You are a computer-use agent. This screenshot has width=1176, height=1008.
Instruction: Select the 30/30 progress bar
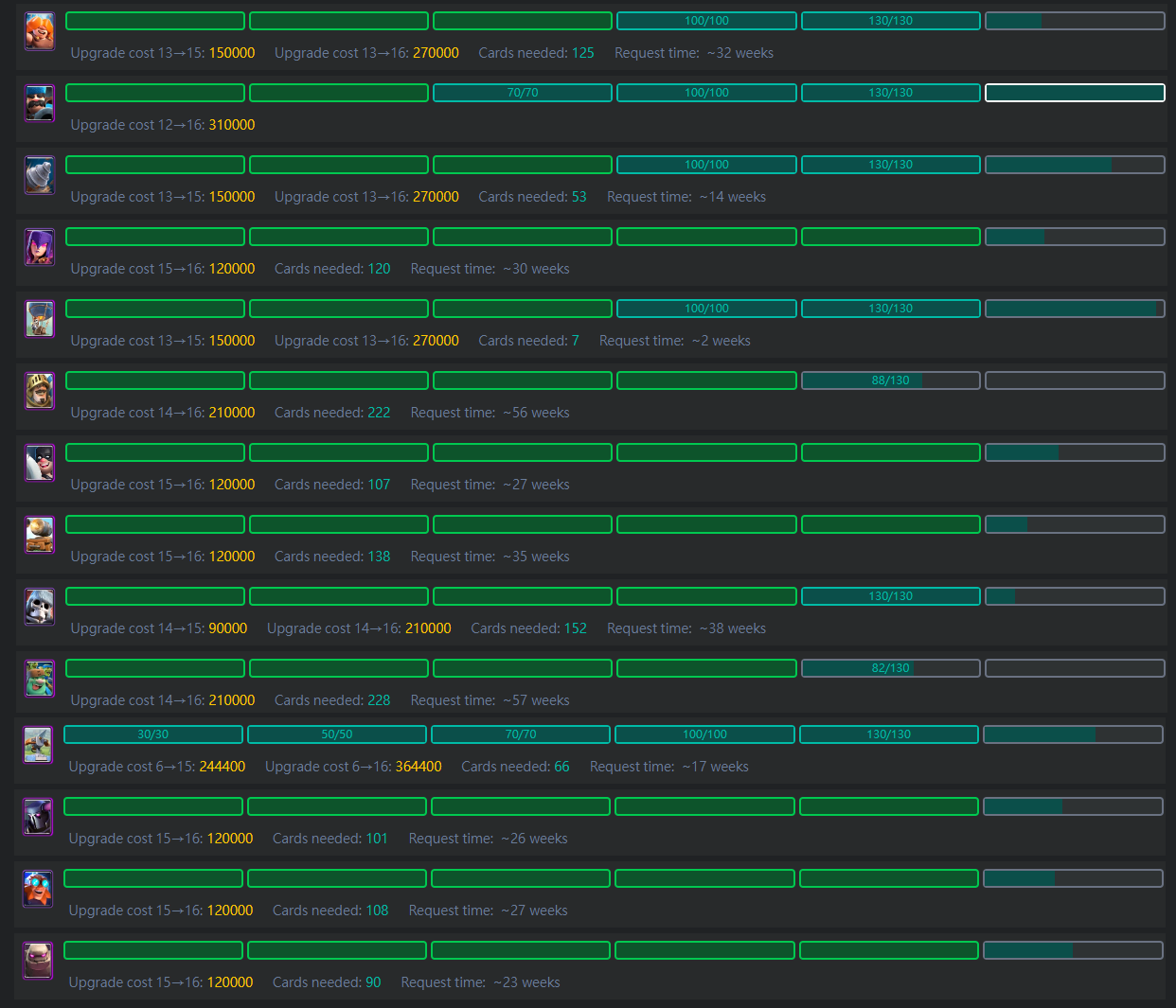[x=153, y=734]
